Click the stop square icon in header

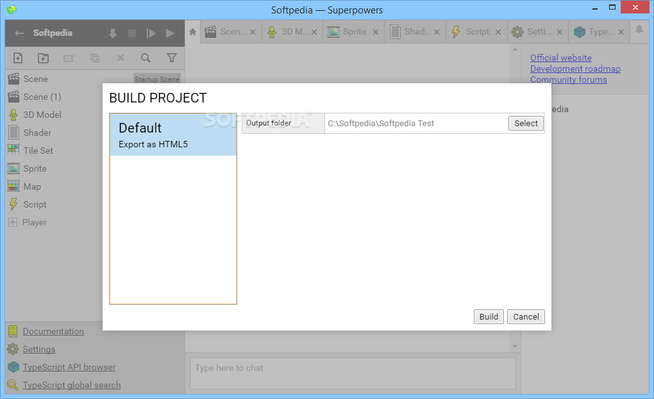132,33
